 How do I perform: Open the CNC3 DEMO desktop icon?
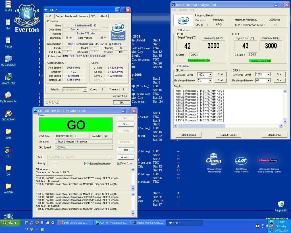coord(8,114)
